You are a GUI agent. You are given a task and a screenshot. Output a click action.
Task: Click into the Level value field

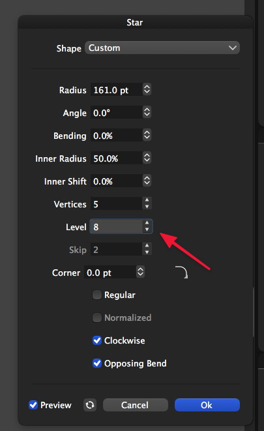117,227
